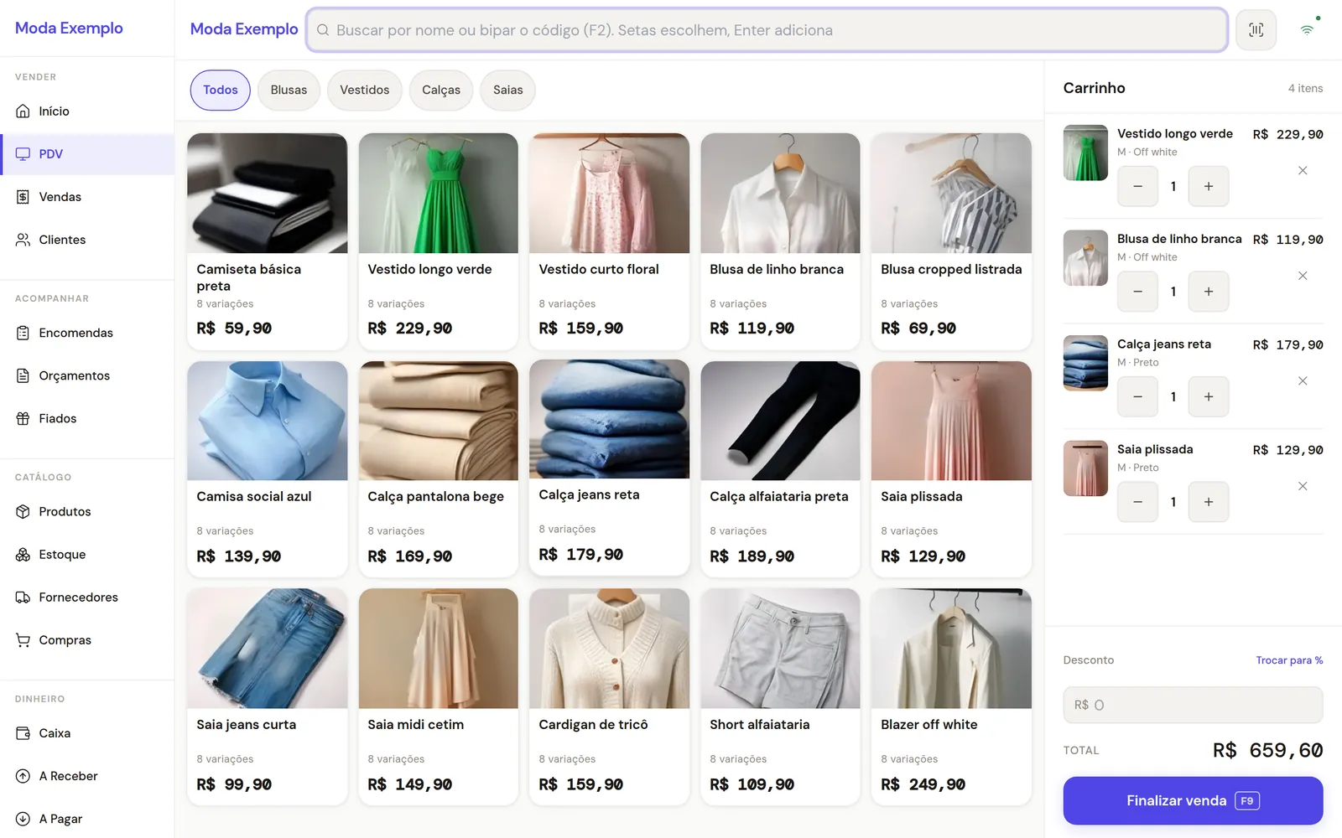Image resolution: width=1342 pixels, height=838 pixels.
Task: Go to Vendas in the sidebar
Action: click(x=87, y=197)
